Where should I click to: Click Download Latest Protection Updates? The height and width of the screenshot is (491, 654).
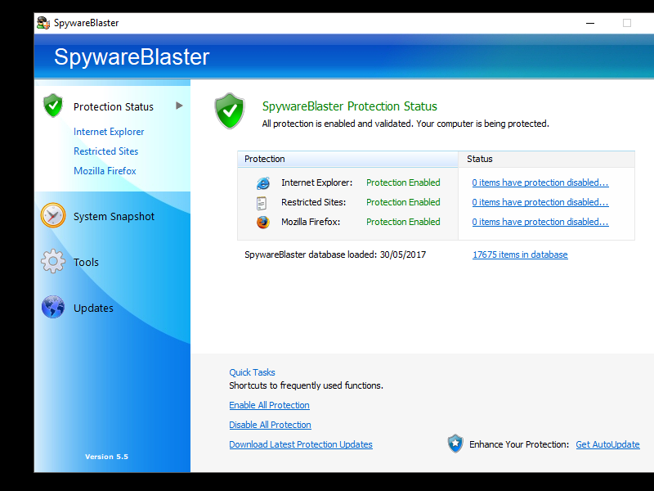tap(301, 444)
